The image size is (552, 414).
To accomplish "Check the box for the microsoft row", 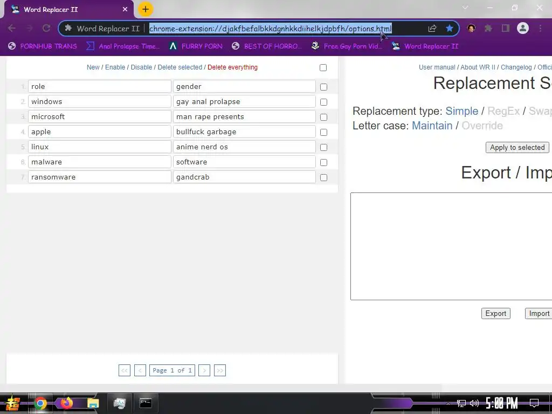I will pyautogui.click(x=323, y=117).
